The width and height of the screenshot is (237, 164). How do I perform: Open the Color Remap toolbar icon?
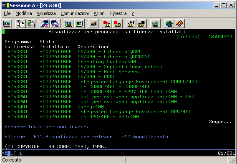pos(79,24)
